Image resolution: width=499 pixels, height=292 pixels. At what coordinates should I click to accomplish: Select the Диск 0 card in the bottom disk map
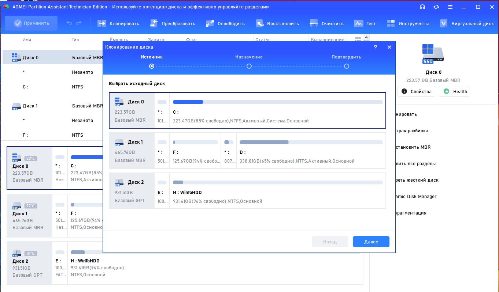(30, 168)
